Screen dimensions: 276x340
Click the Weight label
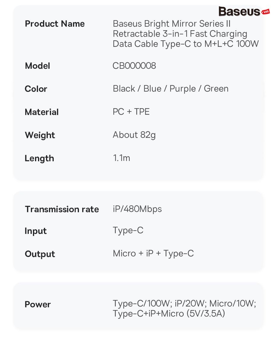[40, 135]
